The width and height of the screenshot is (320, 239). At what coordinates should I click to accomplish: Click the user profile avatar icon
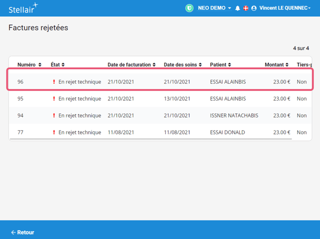(x=254, y=8)
